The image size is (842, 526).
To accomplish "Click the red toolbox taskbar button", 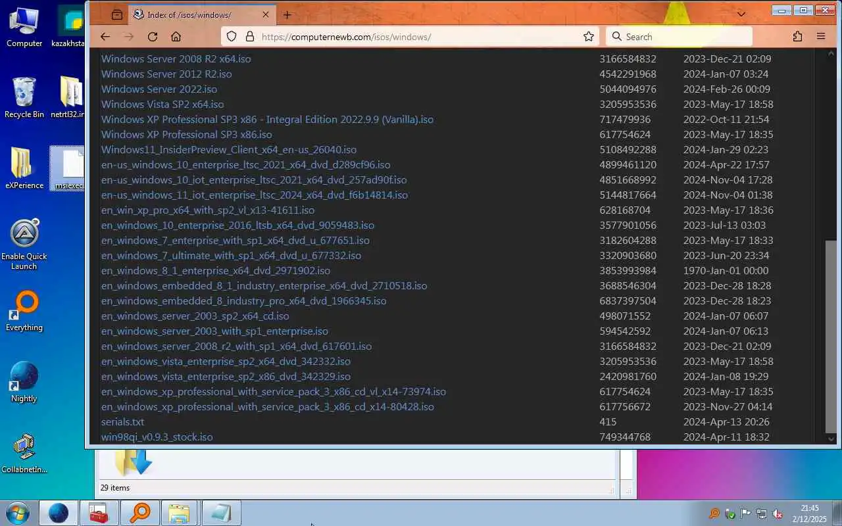I will (99, 513).
